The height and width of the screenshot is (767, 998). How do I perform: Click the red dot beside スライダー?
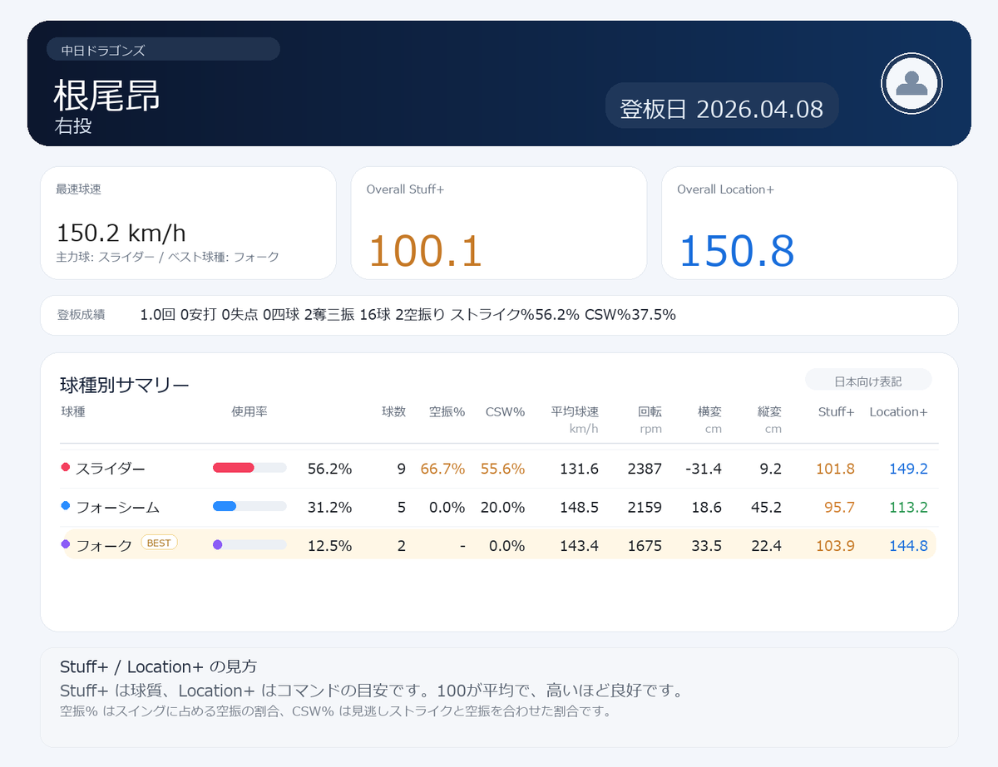click(x=66, y=468)
